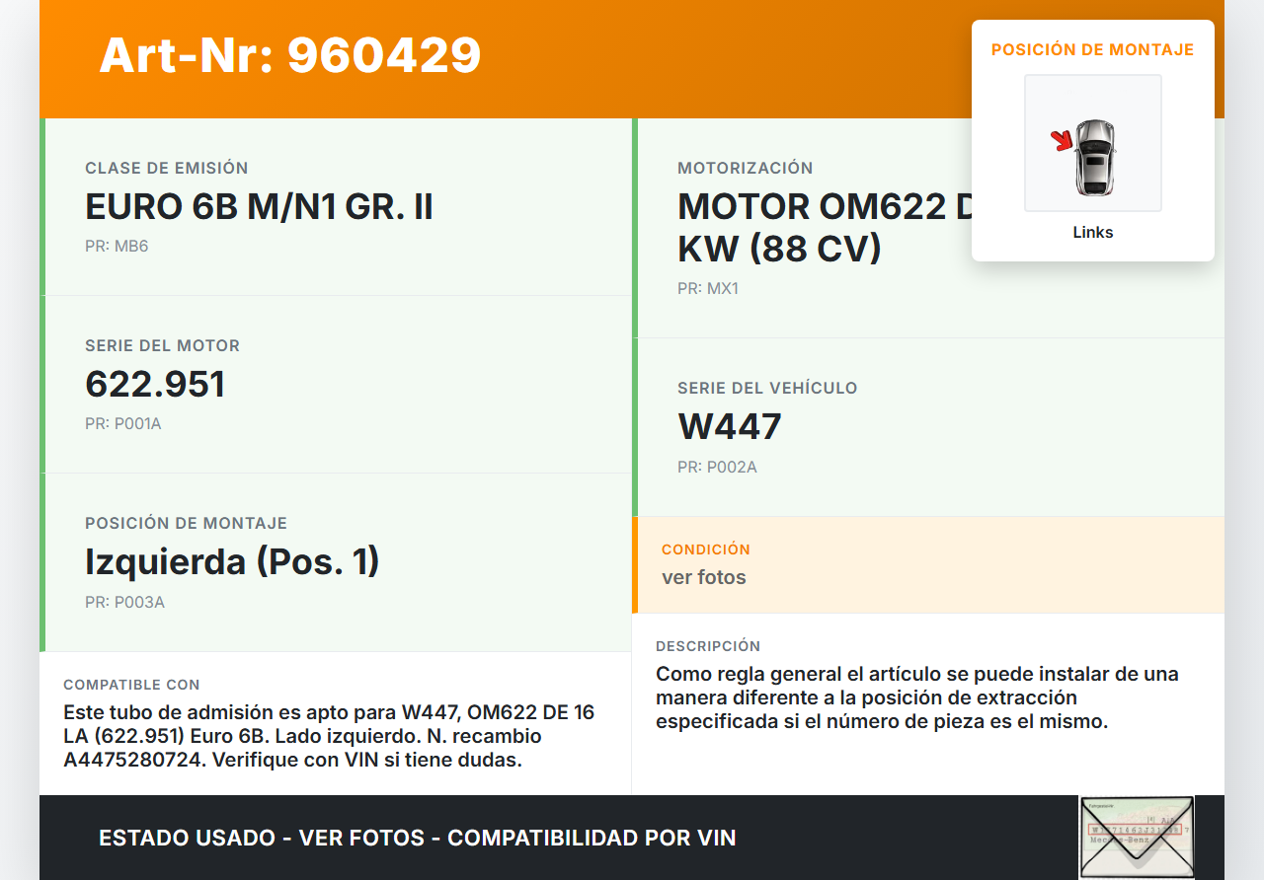Screen dimensions: 1264x880
Task: Click the PR: MX1 code
Action: click(x=708, y=289)
